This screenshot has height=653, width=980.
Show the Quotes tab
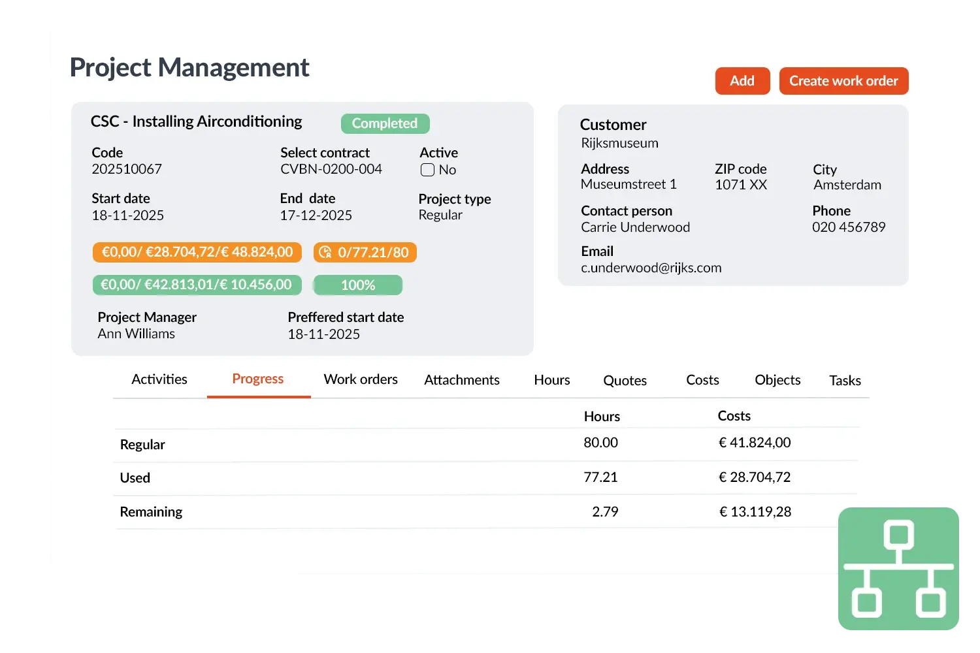point(625,381)
